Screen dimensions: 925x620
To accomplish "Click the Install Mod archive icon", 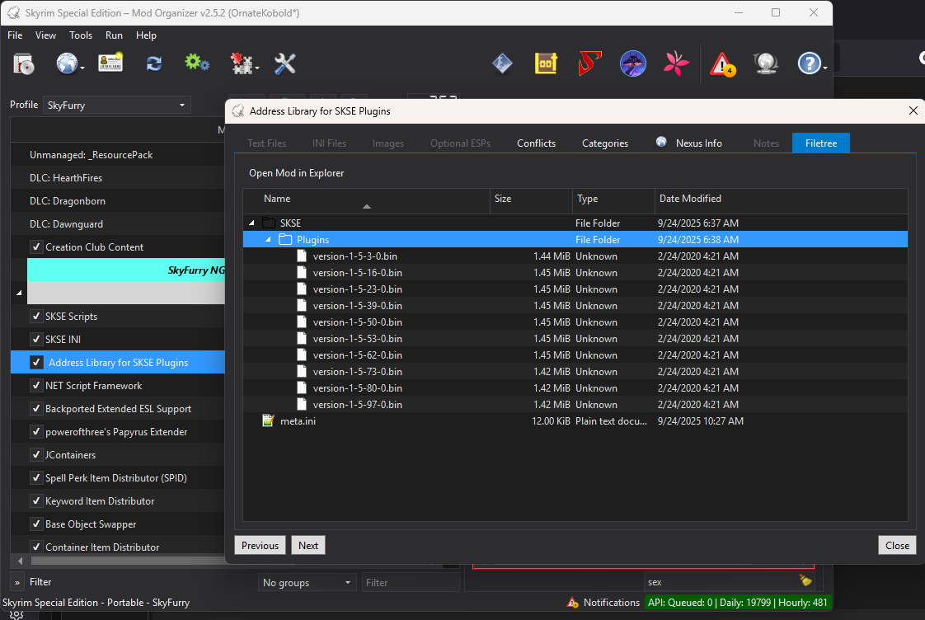I will pos(24,63).
